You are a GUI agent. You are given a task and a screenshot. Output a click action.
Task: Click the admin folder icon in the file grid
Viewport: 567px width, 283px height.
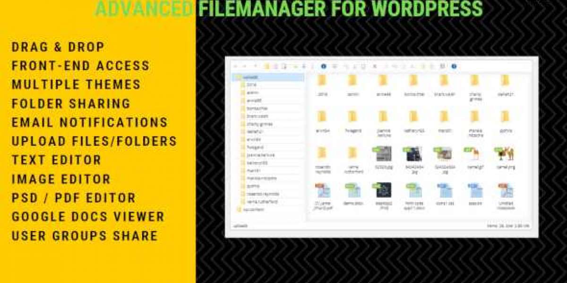352,80
